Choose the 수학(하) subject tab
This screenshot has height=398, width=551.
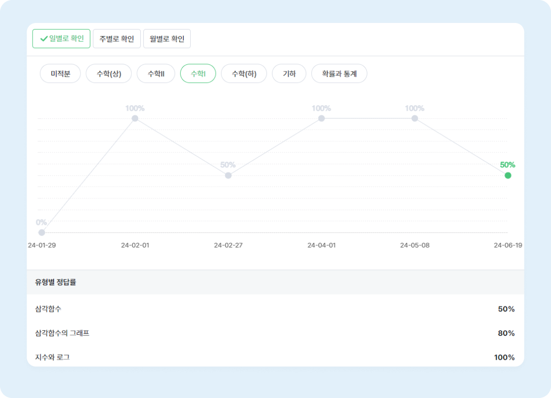pos(244,73)
